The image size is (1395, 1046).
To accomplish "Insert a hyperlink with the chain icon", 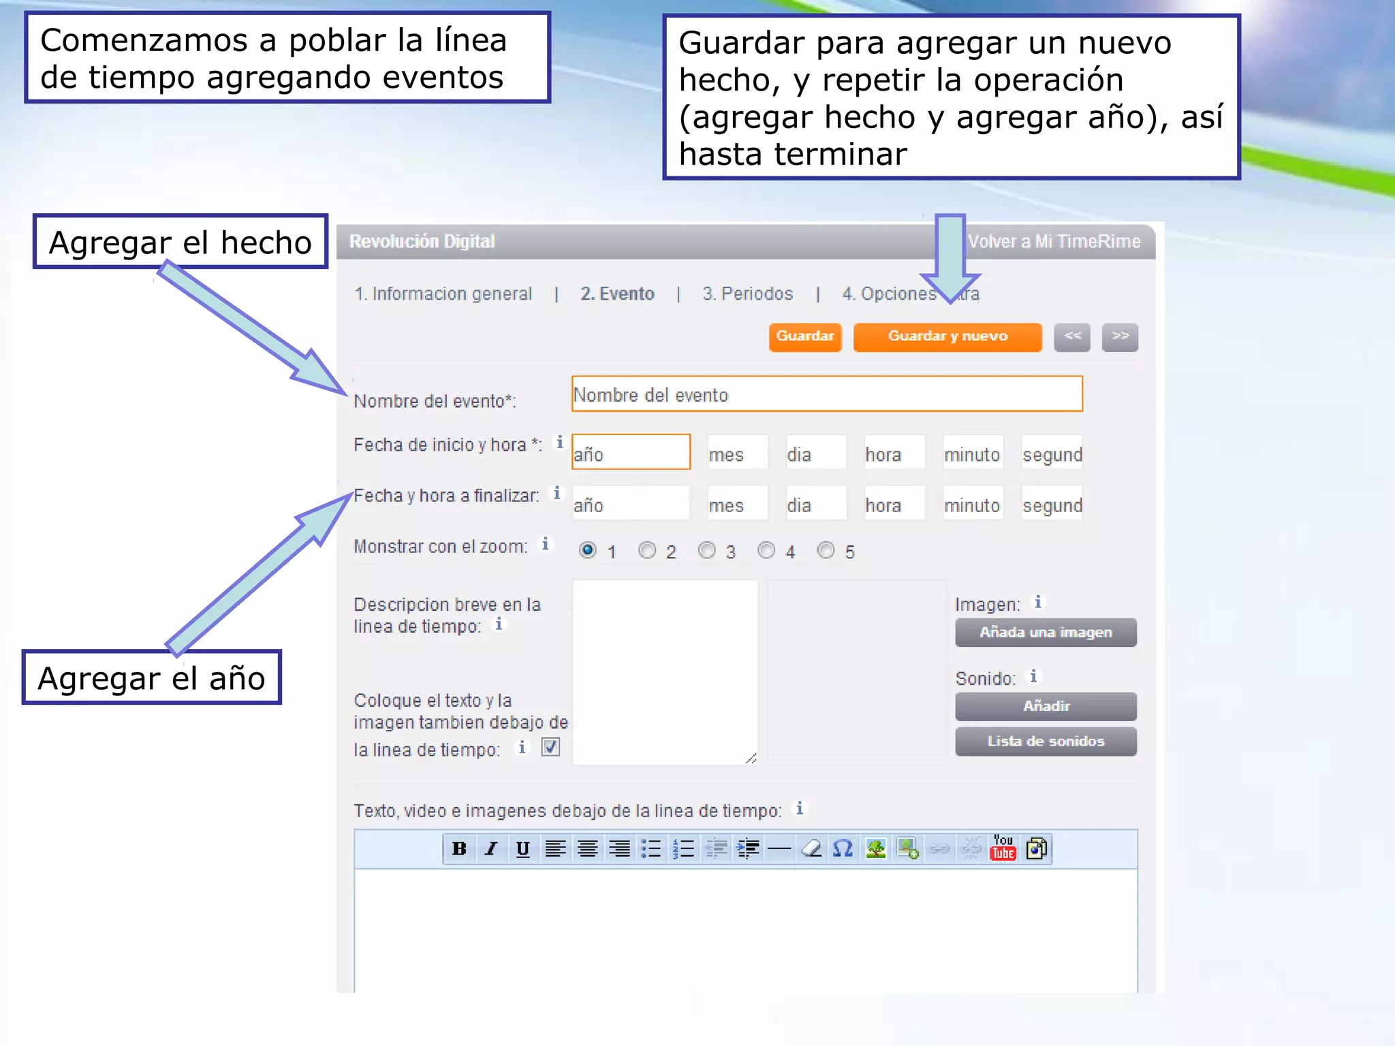I will [939, 849].
